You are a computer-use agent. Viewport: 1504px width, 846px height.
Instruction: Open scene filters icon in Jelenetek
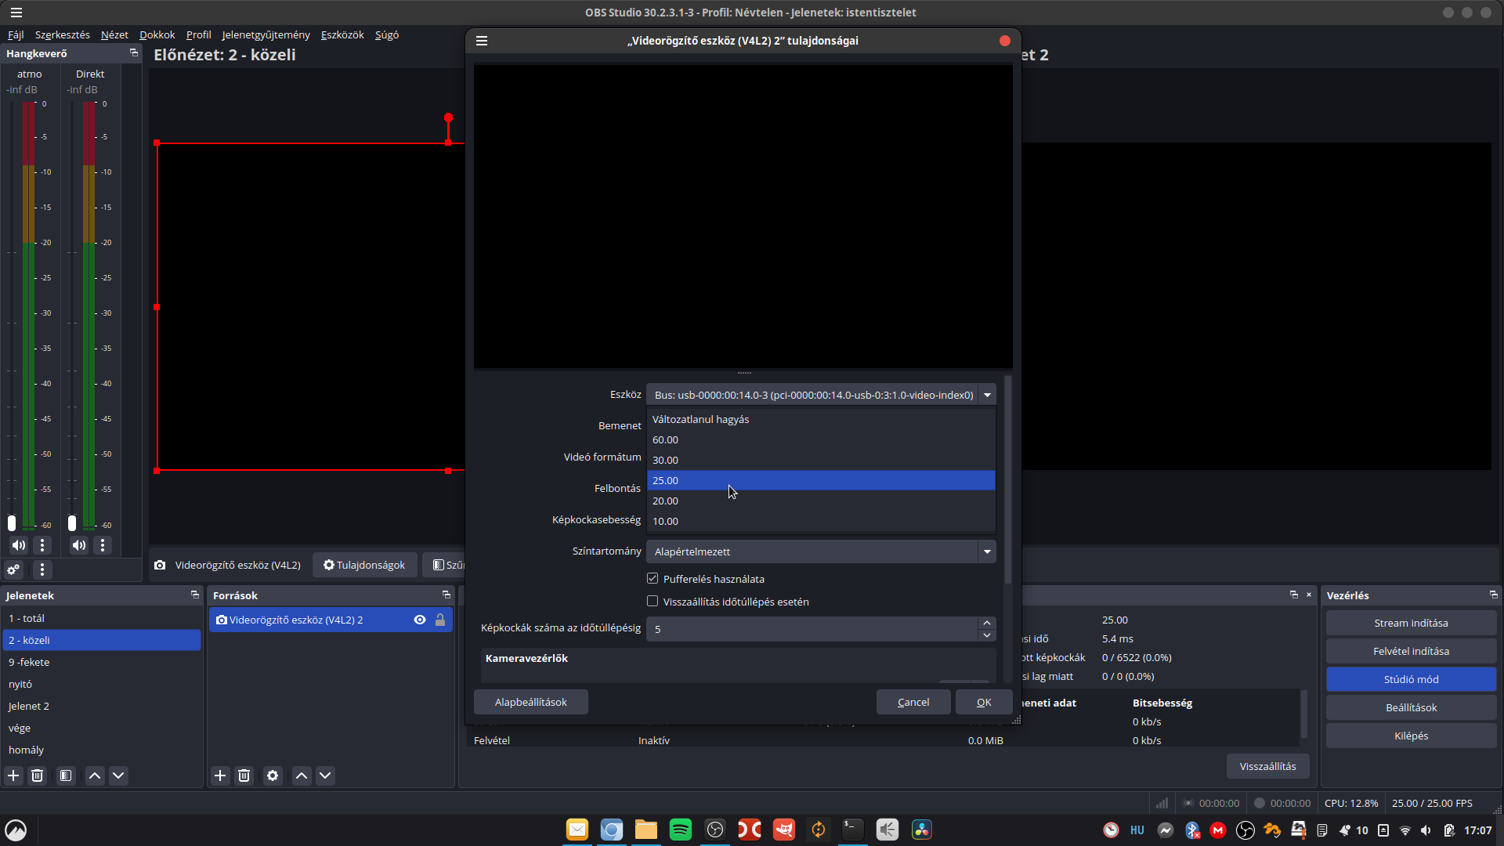[66, 775]
